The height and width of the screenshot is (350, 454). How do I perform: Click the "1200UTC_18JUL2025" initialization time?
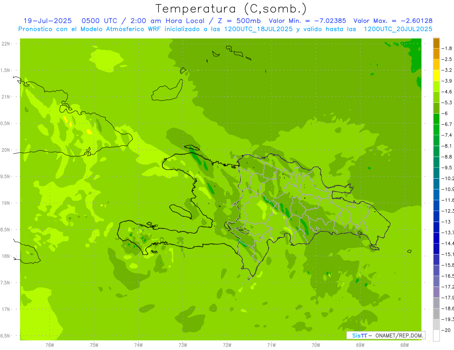click(x=258, y=29)
